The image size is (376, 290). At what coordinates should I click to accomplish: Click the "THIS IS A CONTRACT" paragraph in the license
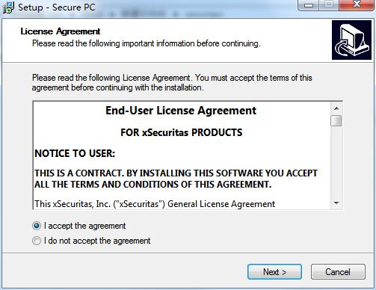(x=176, y=179)
